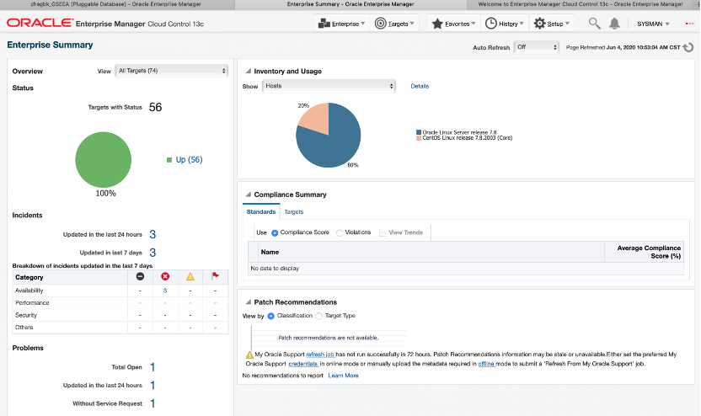Click the Name column header
Screen dimensions: 701x416
(x=431, y=252)
